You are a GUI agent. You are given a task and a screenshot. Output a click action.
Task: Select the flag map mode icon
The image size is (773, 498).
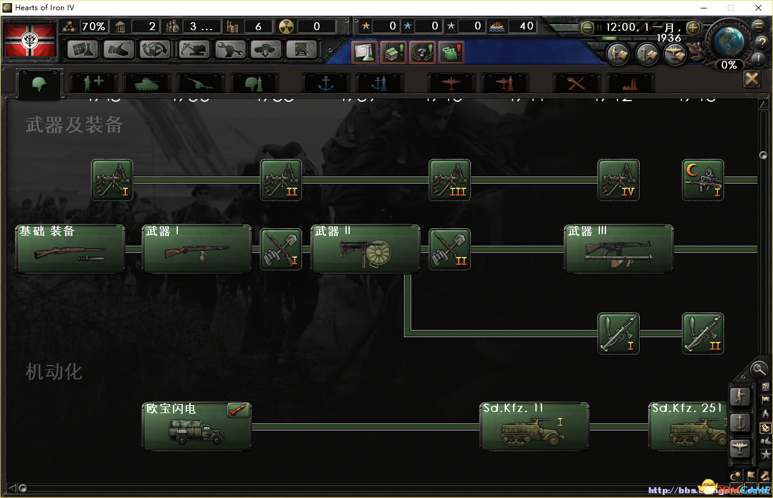point(766,400)
